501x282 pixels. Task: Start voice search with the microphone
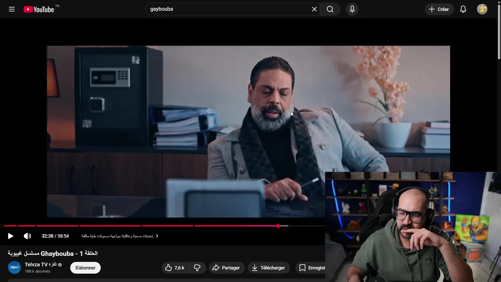pyautogui.click(x=352, y=9)
